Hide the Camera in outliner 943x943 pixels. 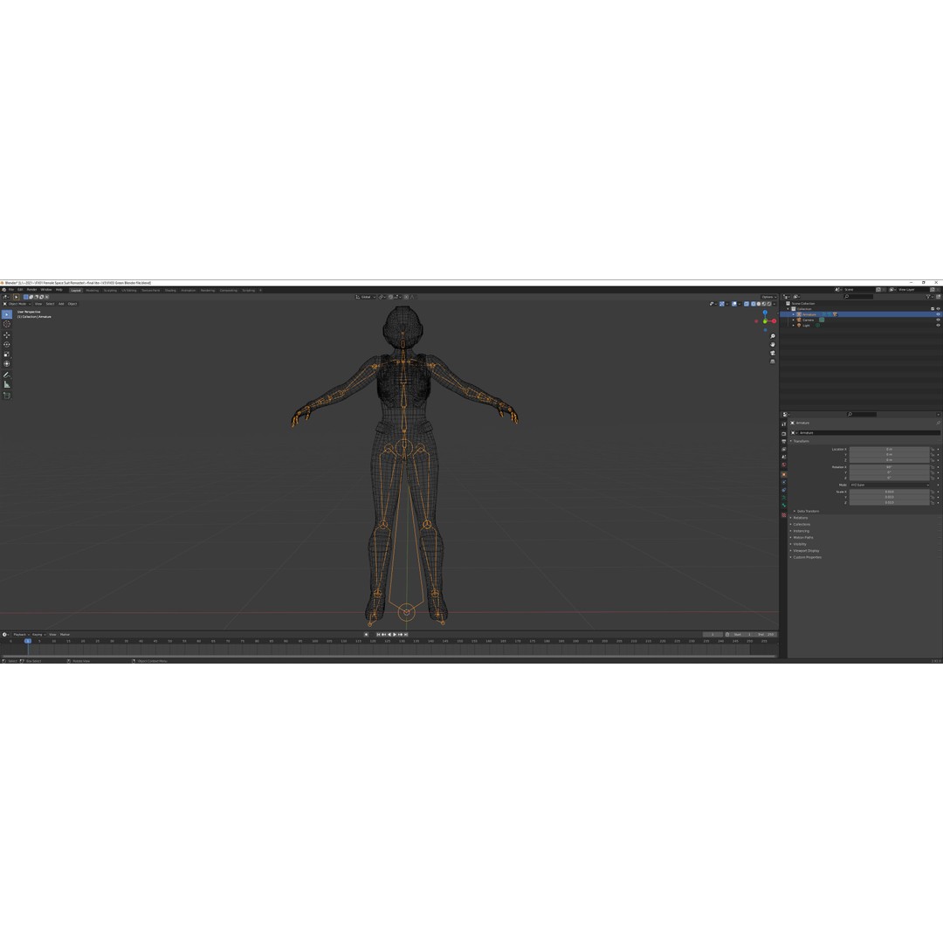tap(938, 320)
